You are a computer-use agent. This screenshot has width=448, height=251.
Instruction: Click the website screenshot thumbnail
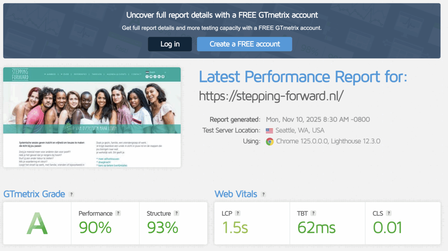pos(92,117)
